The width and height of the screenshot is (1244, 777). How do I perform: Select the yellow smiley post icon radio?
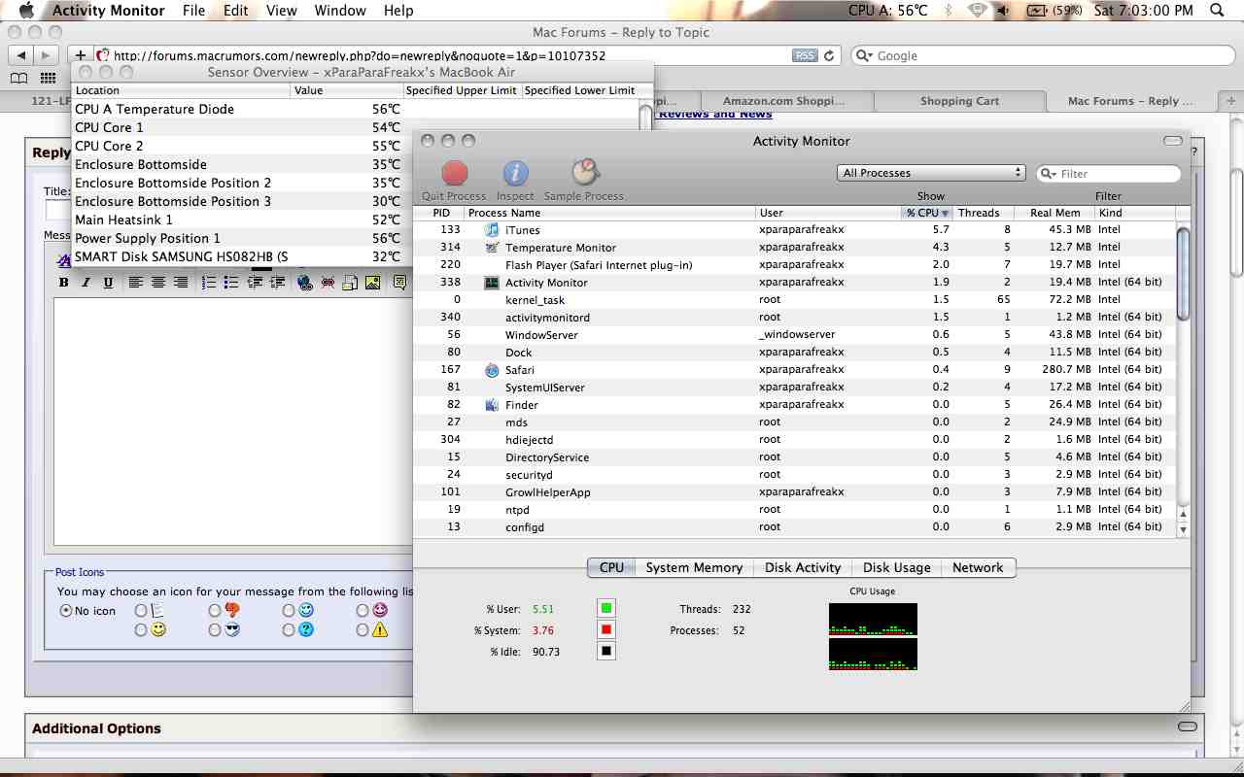(x=141, y=630)
